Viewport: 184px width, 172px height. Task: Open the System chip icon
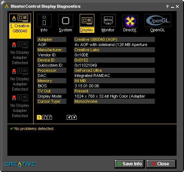[66, 21]
